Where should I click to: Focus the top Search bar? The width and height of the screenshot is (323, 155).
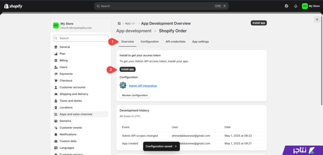(x=161, y=6)
